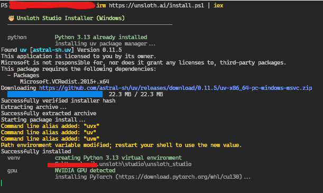Click 'creating Python 3.13 virtual environment' line
Viewport: 323px width, 193px height.
(118, 158)
